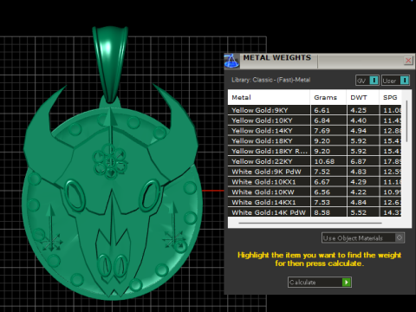Click the Metal column header
416x312 pixels.
[x=269, y=97]
